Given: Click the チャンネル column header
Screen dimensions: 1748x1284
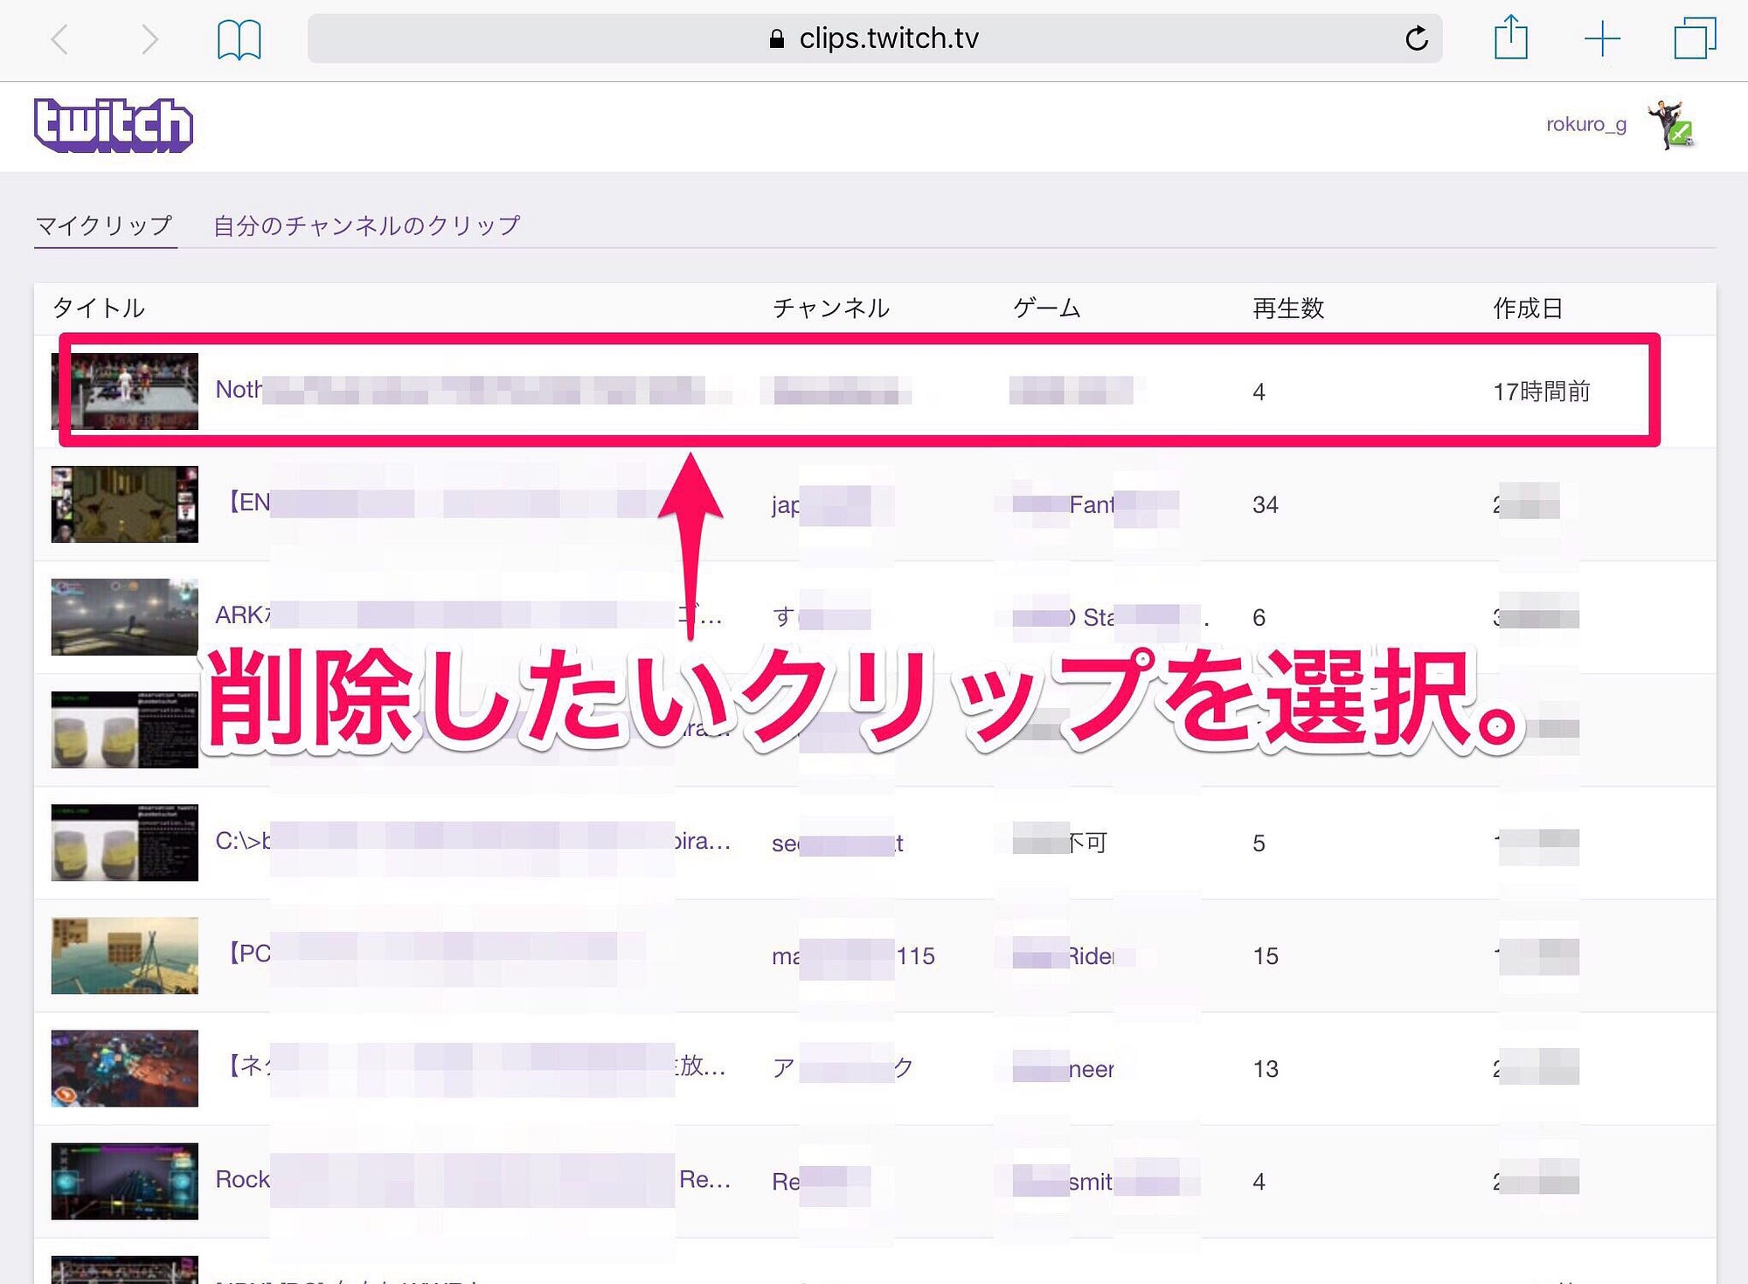Looking at the screenshot, I should coord(831,308).
